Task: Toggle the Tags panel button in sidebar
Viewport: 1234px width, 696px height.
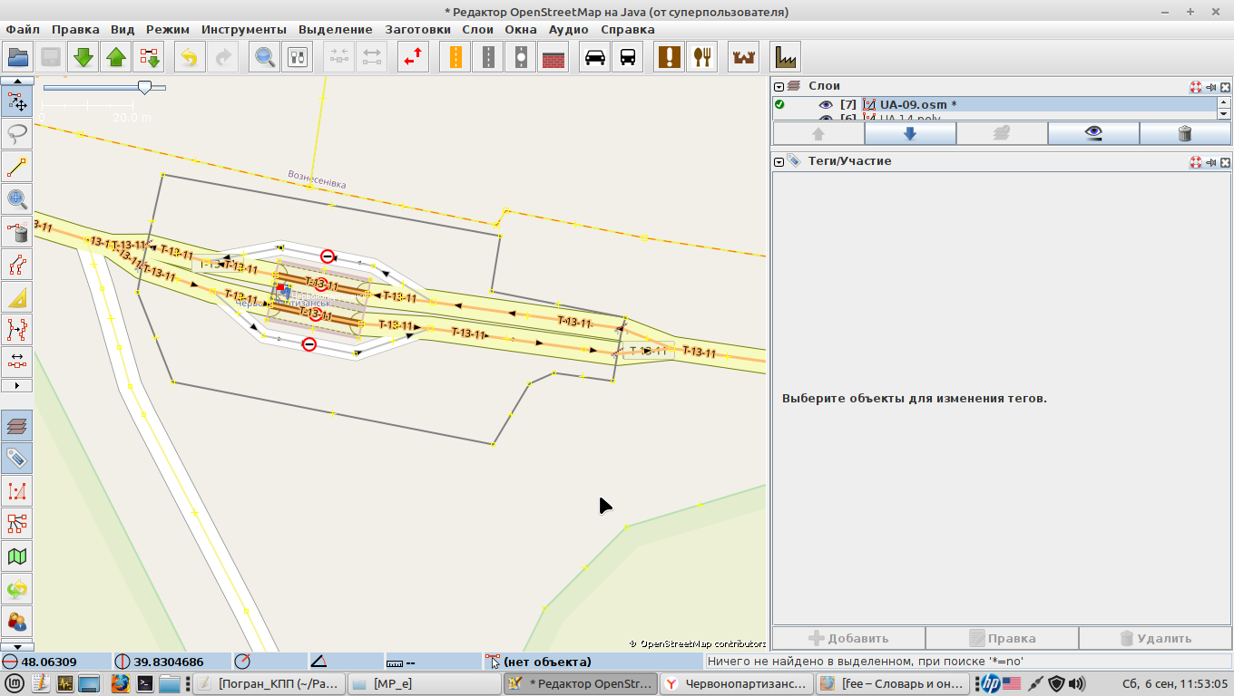Action: click(17, 459)
